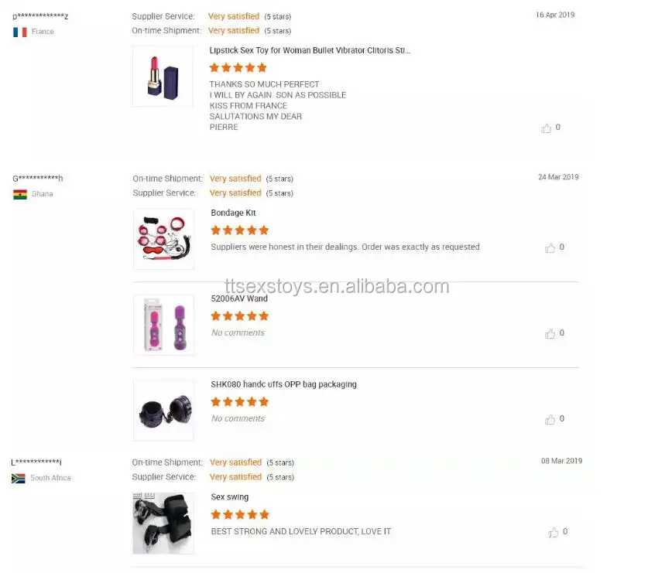Like the Bondage Kit review
This screenshot has width=672, height=573.
[550, 248]
